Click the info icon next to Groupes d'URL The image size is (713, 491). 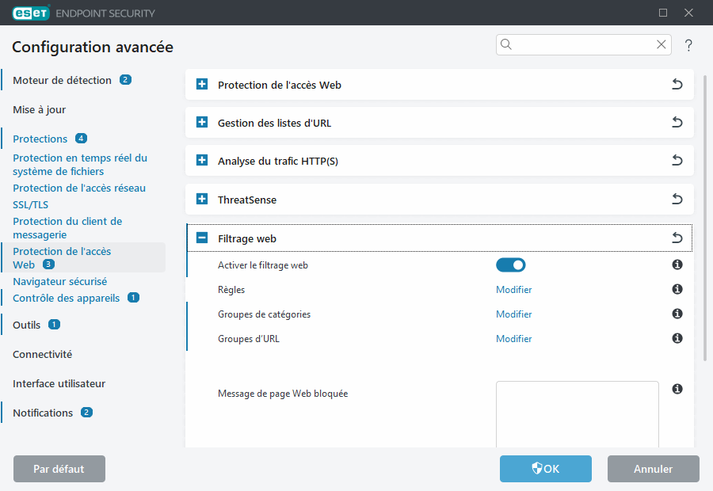point(677,338)
